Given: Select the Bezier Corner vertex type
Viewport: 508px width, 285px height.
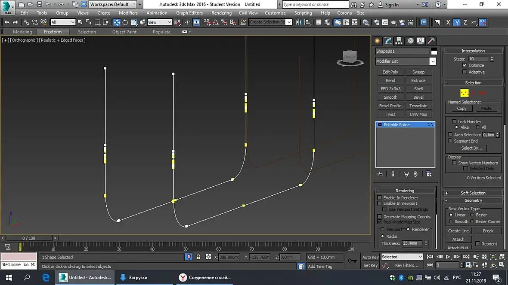Looking at the screenshot, I should (x=473, y=221).
